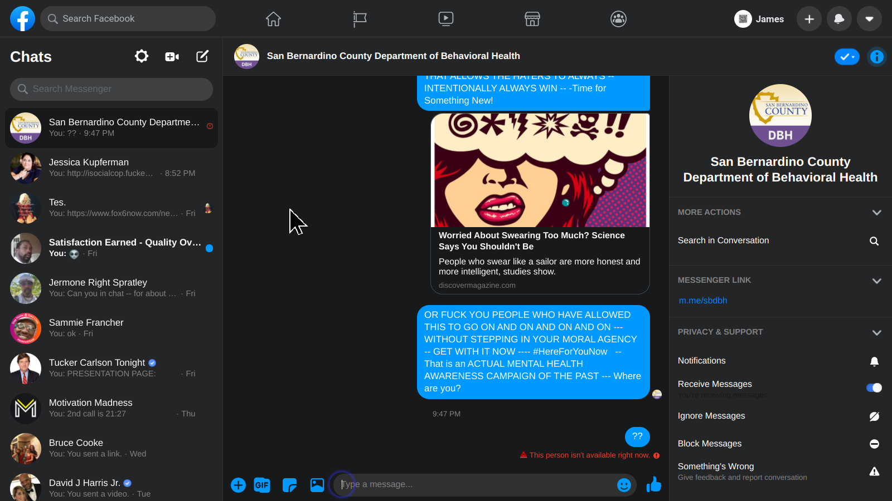Image resolution: width=892 pixels, height=501 pixels.
Task: Open Tucker Carlson Tonight chat
Action: [111, 369]
